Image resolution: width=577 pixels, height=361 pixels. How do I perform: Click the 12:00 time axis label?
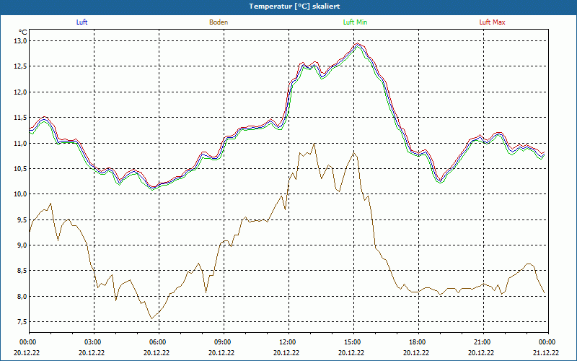point(286,342)
